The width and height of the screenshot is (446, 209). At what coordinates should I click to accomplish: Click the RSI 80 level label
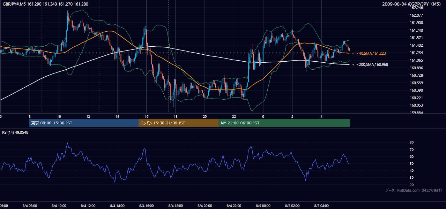click(x=411, y=142)
